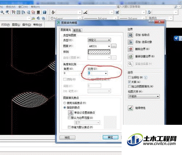Image resolution: width=182 pixels, height=155 pixels.
Task: Toggle the relative to paper space checkbox
Action: (x=89, y=79)
